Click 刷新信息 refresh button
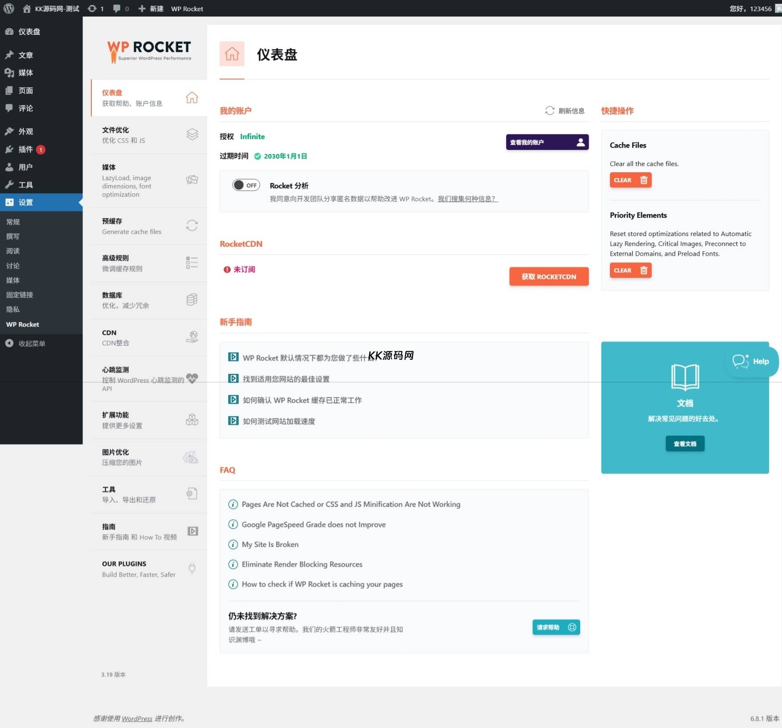Screen dimensions: 782x728 coord(565,111)
